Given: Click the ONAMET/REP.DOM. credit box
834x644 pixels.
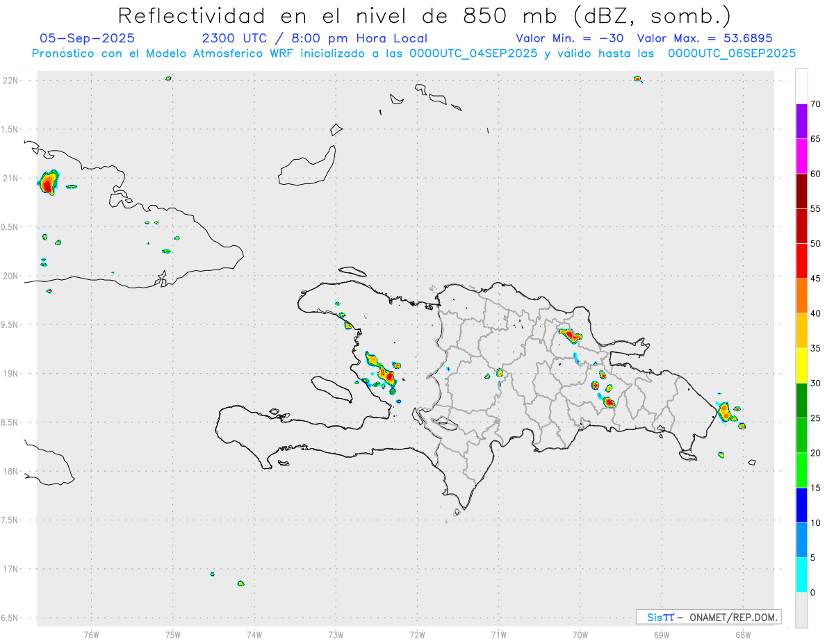Looking at the screenshot, I should click(709, 617).
